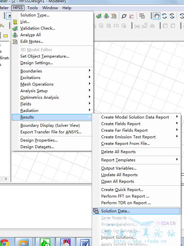Open Design Settings from the menu
184x246 pixels.
pyautogui.click(x=53, y=63)
